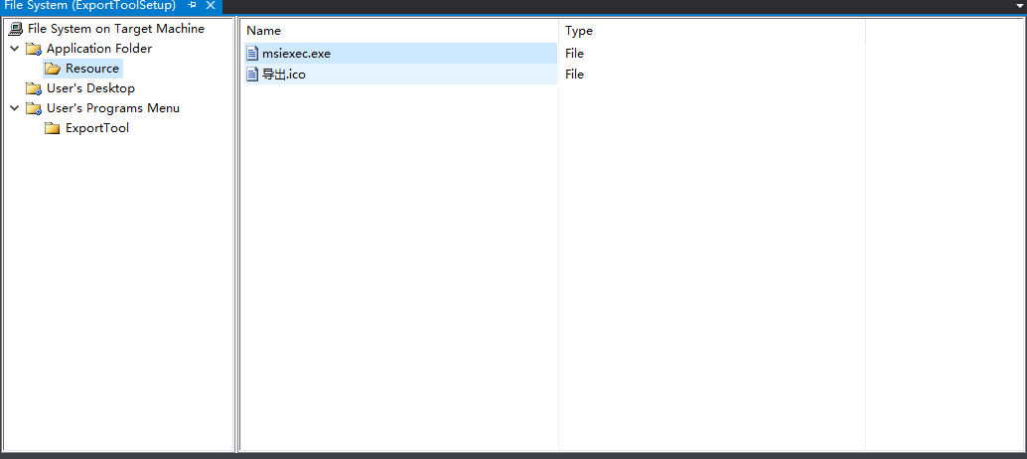Collapse the Application Folder tree node

click(15, 49)
